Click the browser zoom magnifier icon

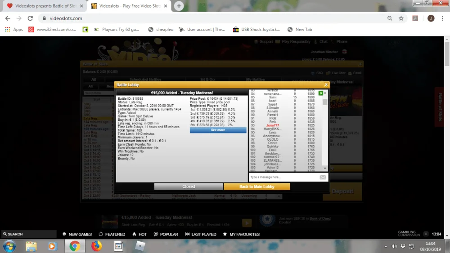(x=390, y=18)
